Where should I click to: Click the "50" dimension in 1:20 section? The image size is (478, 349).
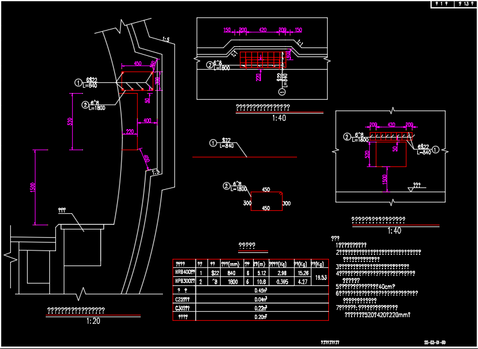[147, 100]
